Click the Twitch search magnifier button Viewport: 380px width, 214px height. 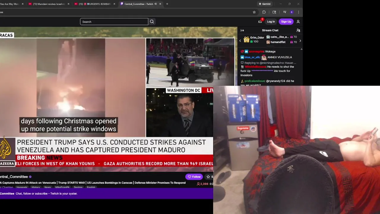pyautogui.click(x=152, y=21)
